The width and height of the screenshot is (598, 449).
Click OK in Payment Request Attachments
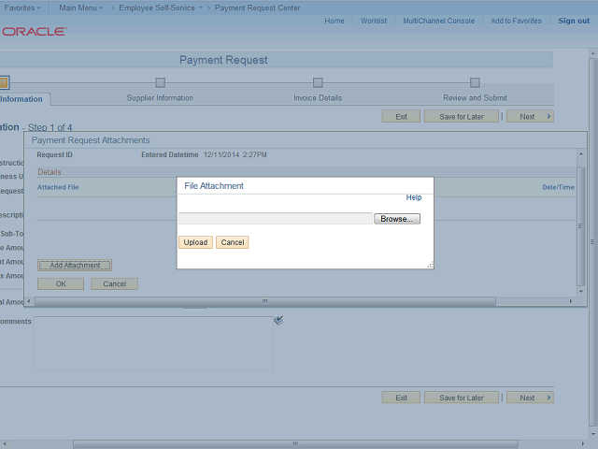(61, 283)
